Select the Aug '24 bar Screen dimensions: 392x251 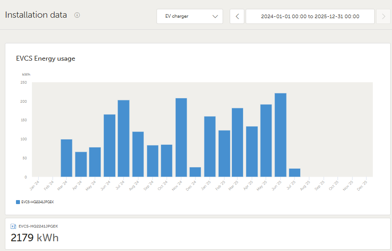coord(138,154)
